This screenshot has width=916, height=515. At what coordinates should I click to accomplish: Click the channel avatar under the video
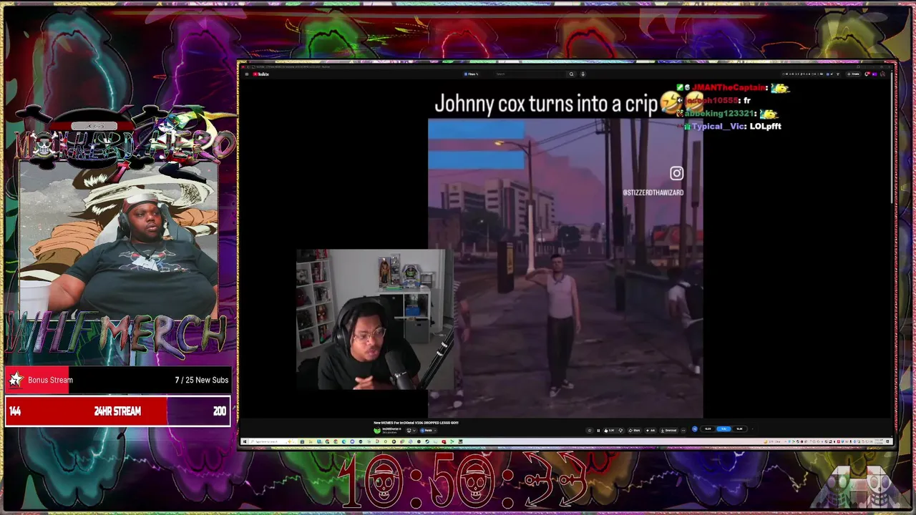[x=377, y=431]
